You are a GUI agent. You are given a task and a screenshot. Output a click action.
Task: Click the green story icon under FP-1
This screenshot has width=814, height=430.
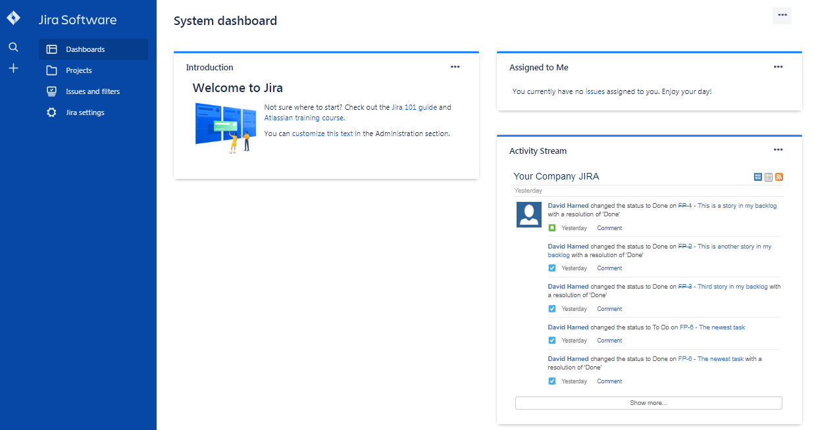(552, 228)
